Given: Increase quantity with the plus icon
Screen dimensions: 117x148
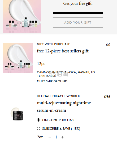Looking at the screenshot, I should coord(62,137).
